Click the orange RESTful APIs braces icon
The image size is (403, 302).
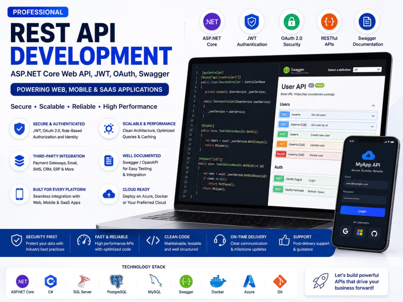click(x=329, y=22)
